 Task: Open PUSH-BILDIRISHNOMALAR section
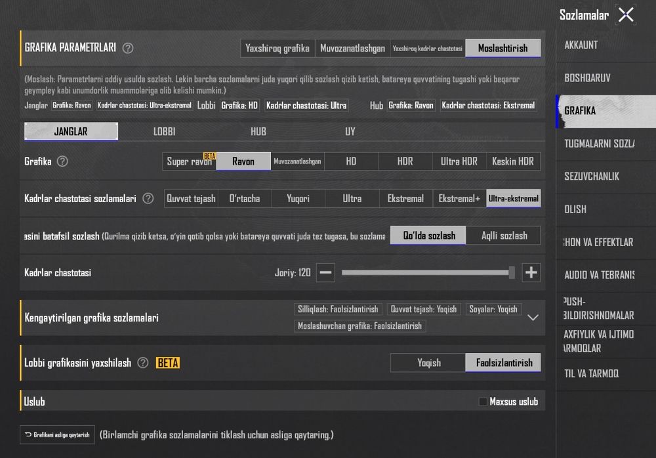[x=605, y=308]
